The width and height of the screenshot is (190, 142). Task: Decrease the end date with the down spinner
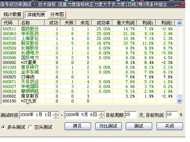point(101,117)
